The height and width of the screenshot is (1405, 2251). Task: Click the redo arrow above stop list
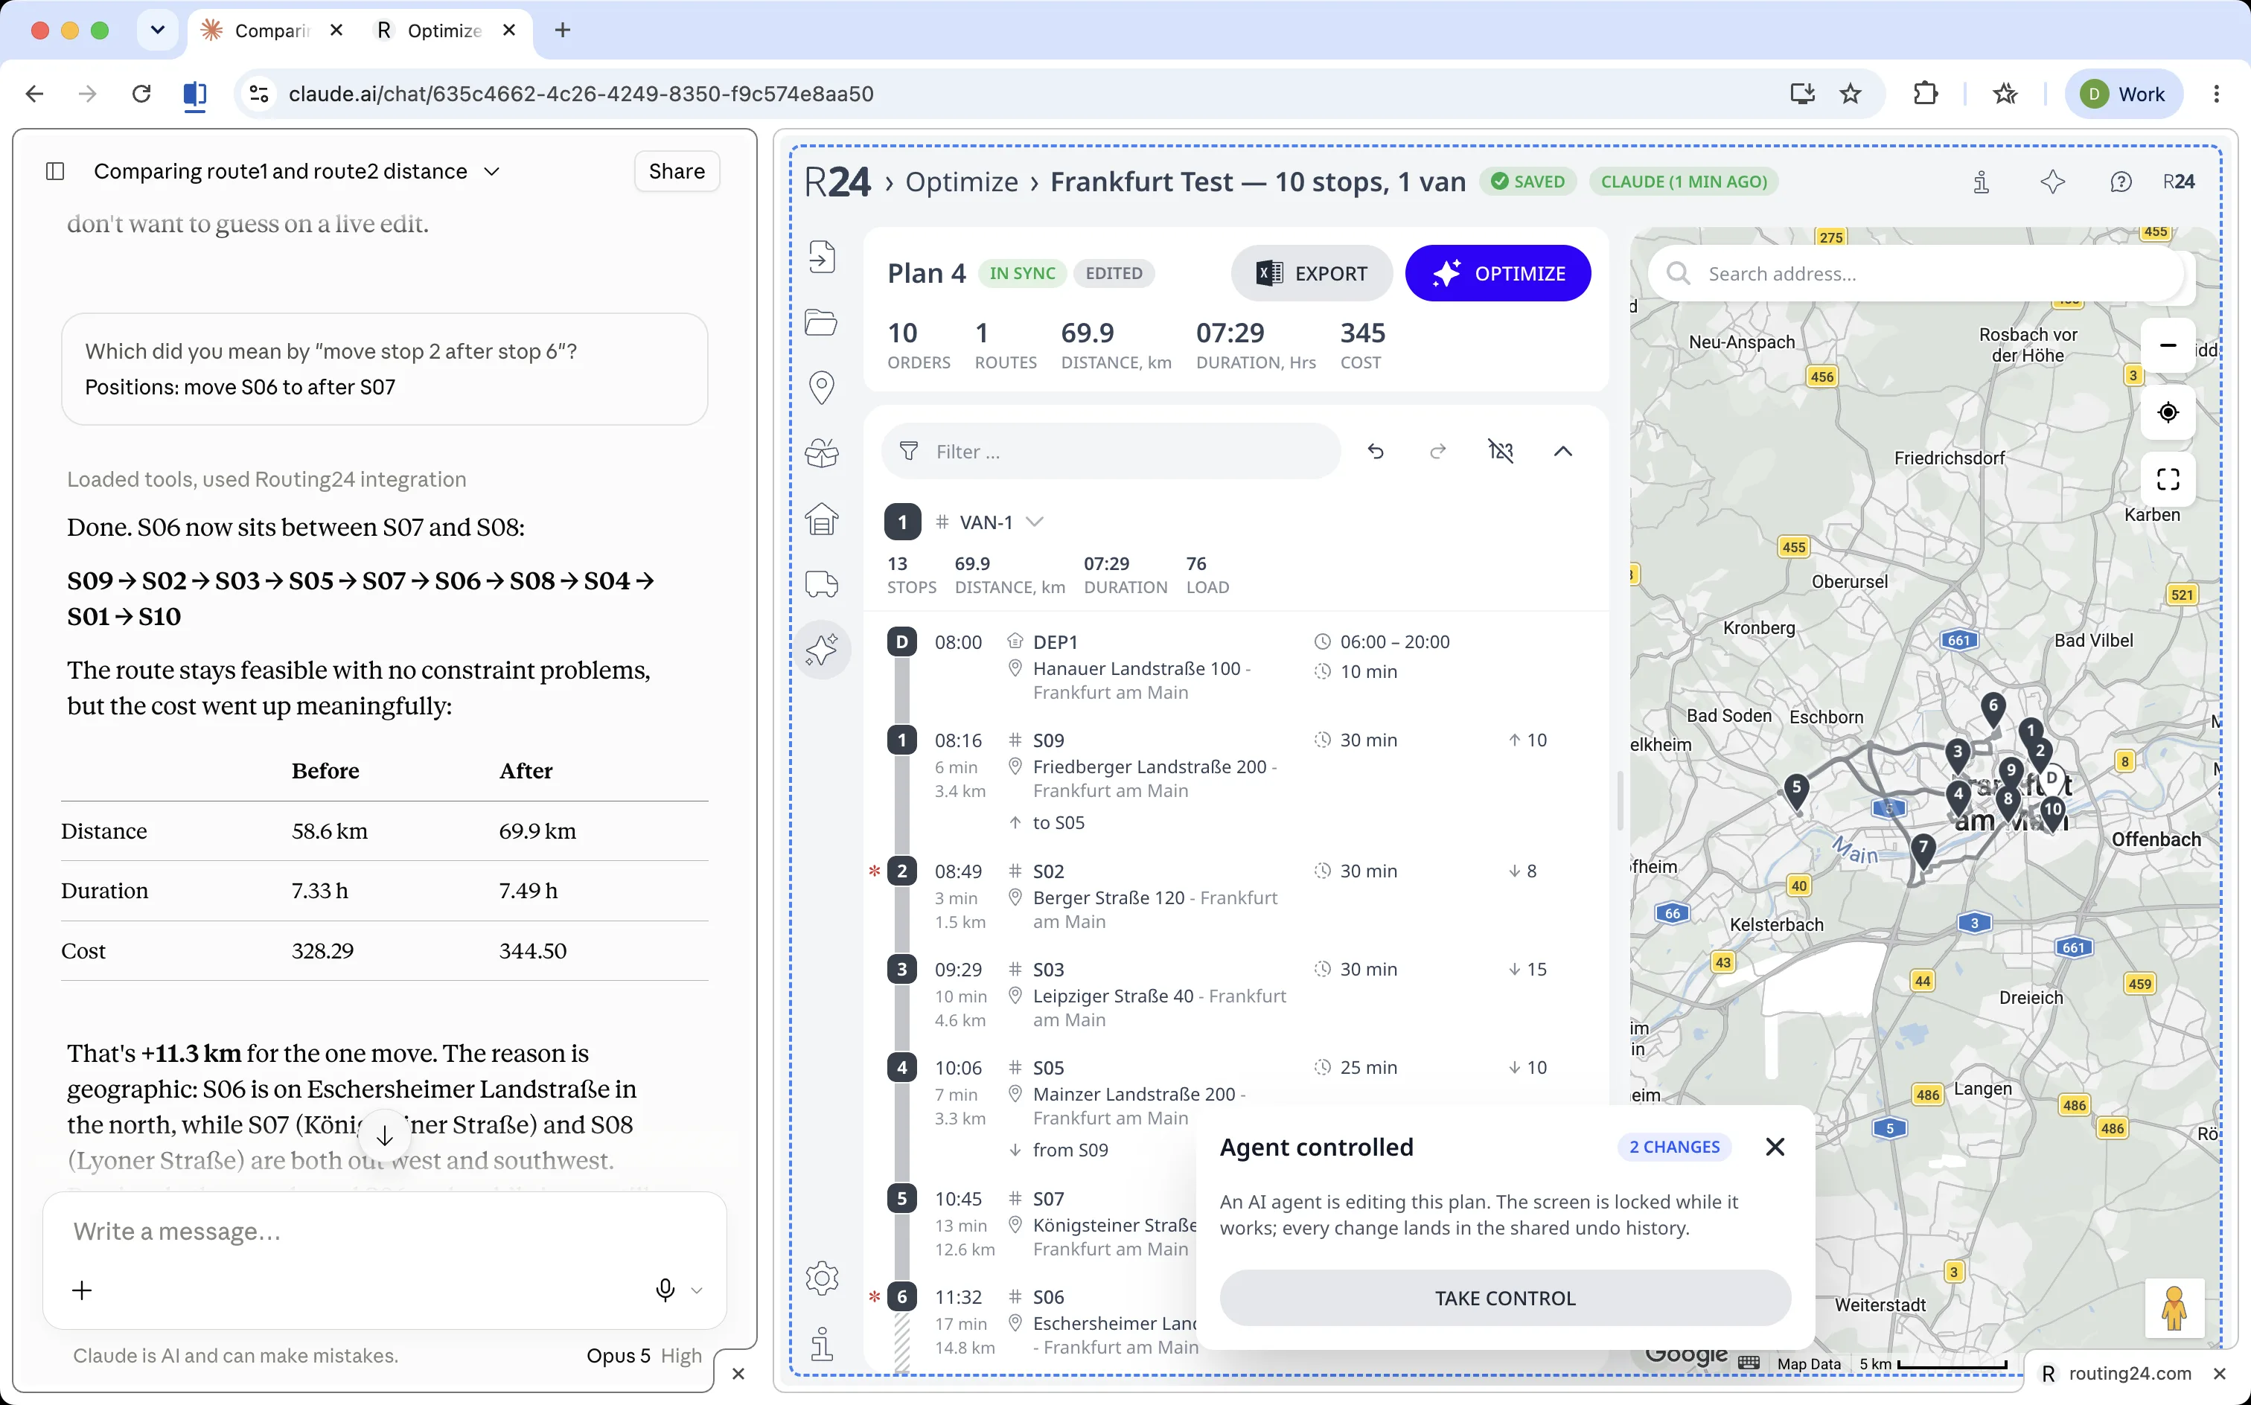coord(1438,452)
